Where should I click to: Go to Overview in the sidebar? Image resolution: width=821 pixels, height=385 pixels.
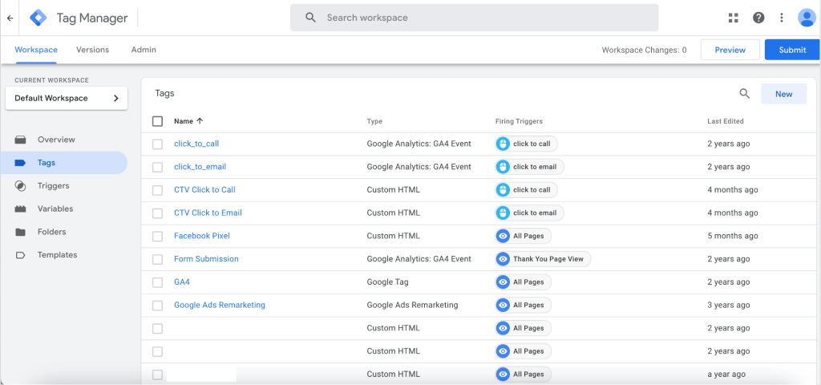56,140
